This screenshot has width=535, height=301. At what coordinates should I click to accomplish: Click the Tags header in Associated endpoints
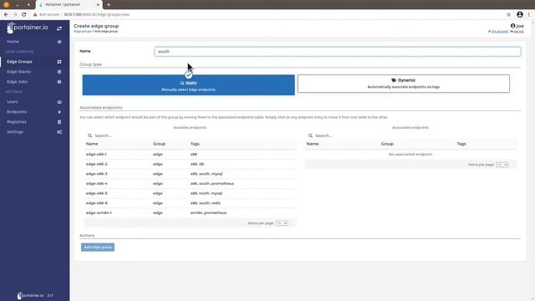[461, 144]
